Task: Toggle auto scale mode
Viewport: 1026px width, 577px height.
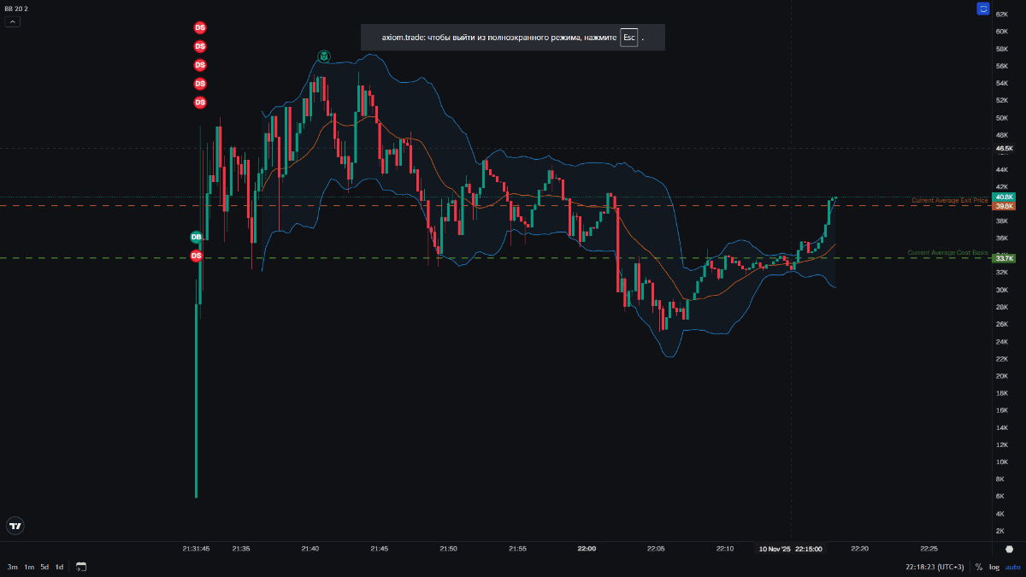Action: click(1012, 567)
